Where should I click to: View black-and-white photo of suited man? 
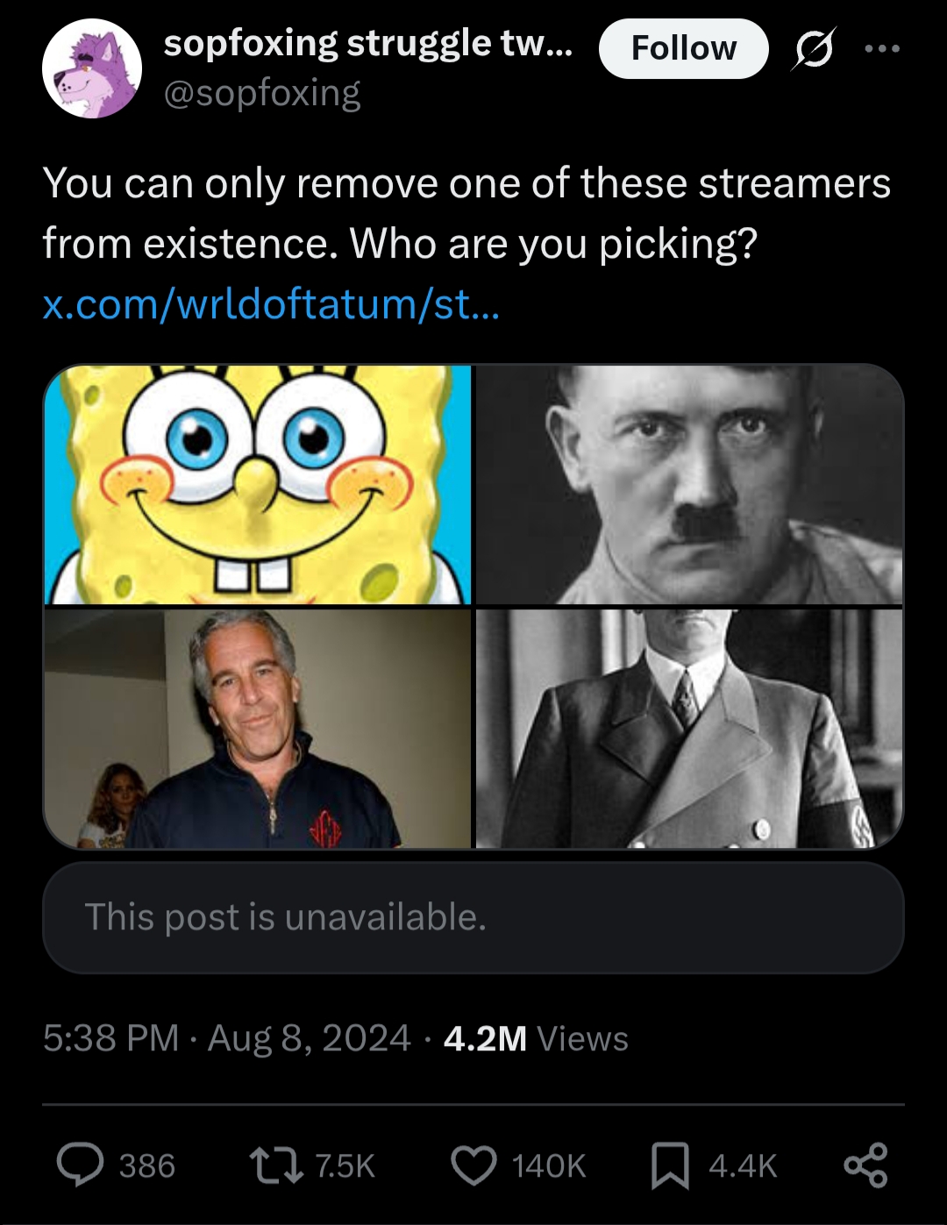click(x=689, y=729)
